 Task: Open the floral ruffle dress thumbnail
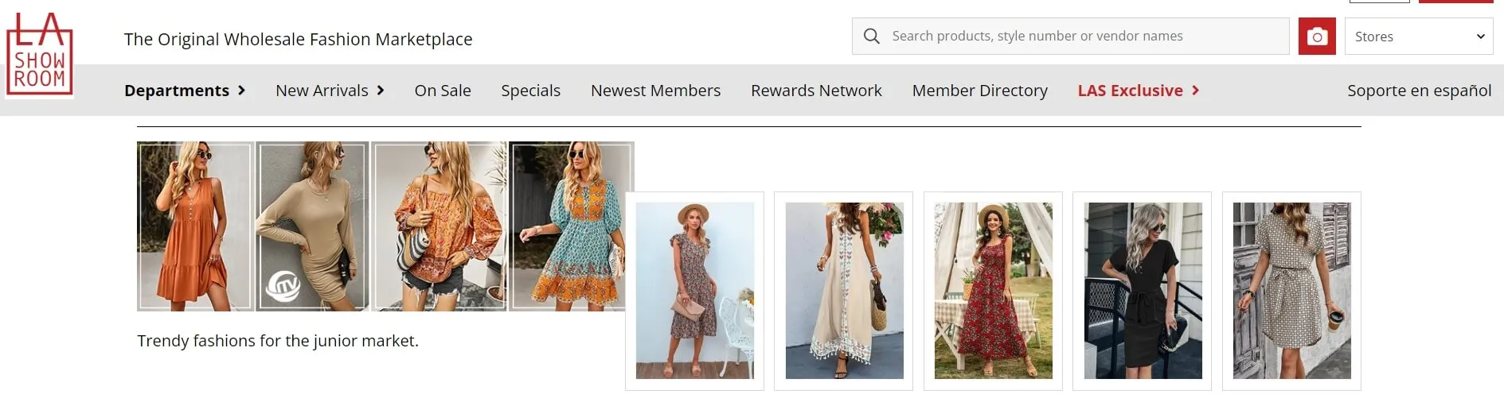point(695,291)
